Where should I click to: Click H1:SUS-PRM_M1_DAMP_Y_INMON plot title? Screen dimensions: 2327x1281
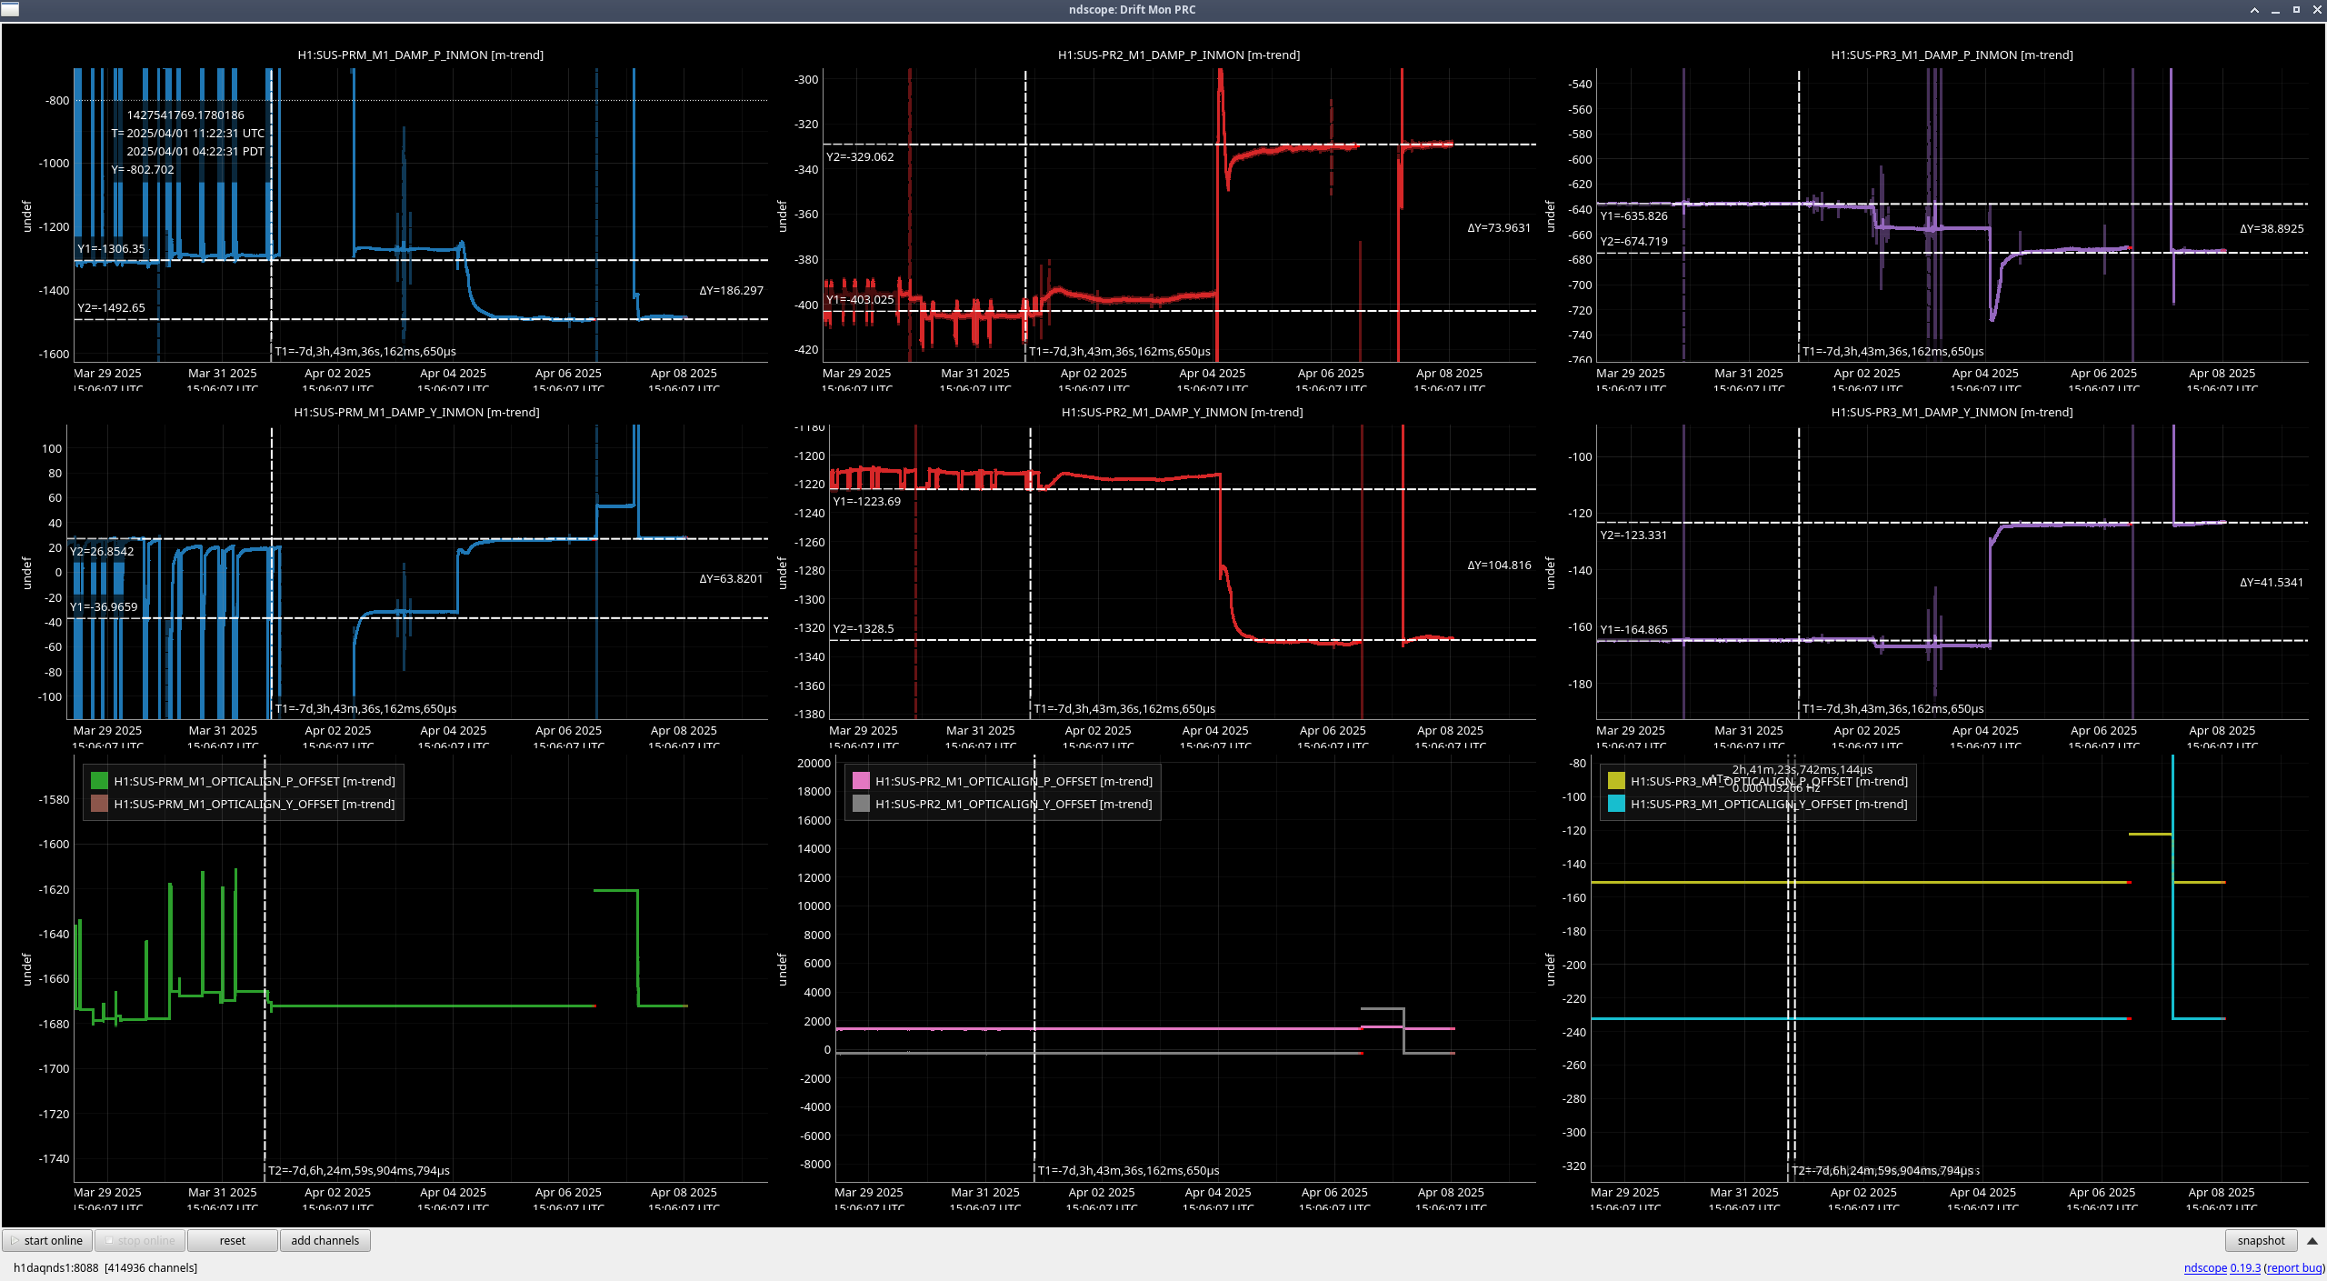point(416,412)
